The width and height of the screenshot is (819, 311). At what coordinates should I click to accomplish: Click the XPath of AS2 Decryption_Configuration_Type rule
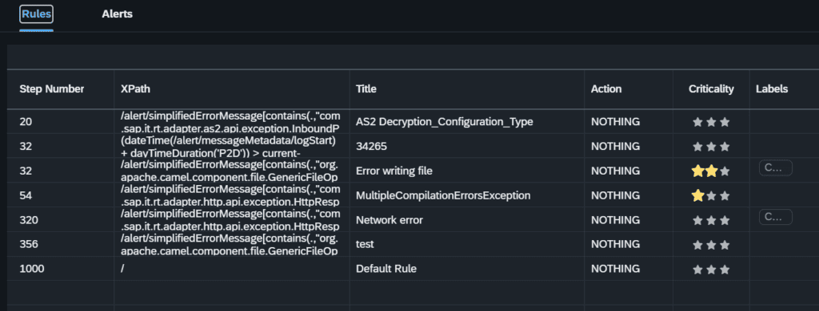(230, 122)
